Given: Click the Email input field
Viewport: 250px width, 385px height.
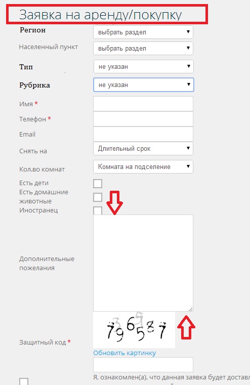Looking at the screenshot, I should pos(143,134).
